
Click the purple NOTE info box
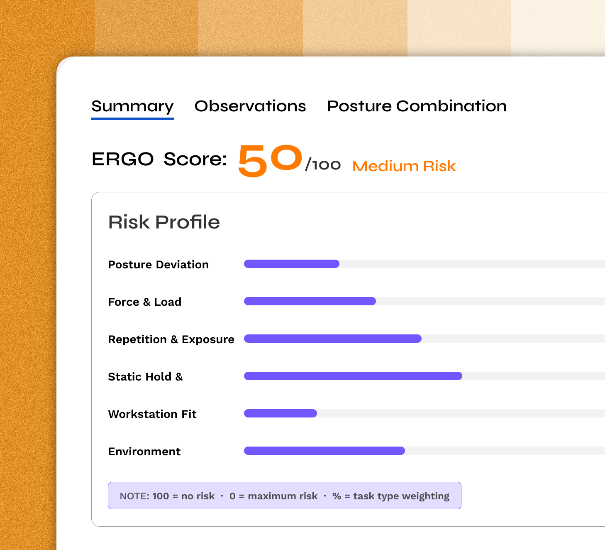point(285,496)
